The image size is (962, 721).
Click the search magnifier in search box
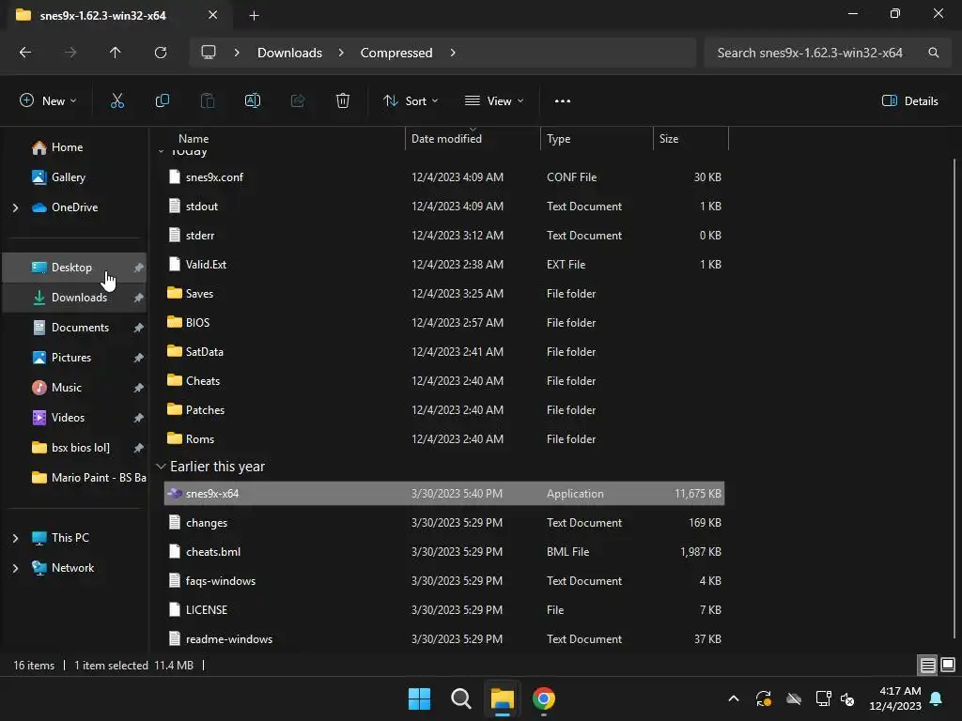(x=933, y=53)
